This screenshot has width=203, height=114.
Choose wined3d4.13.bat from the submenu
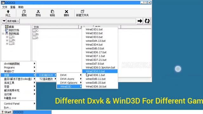point(100,41)
